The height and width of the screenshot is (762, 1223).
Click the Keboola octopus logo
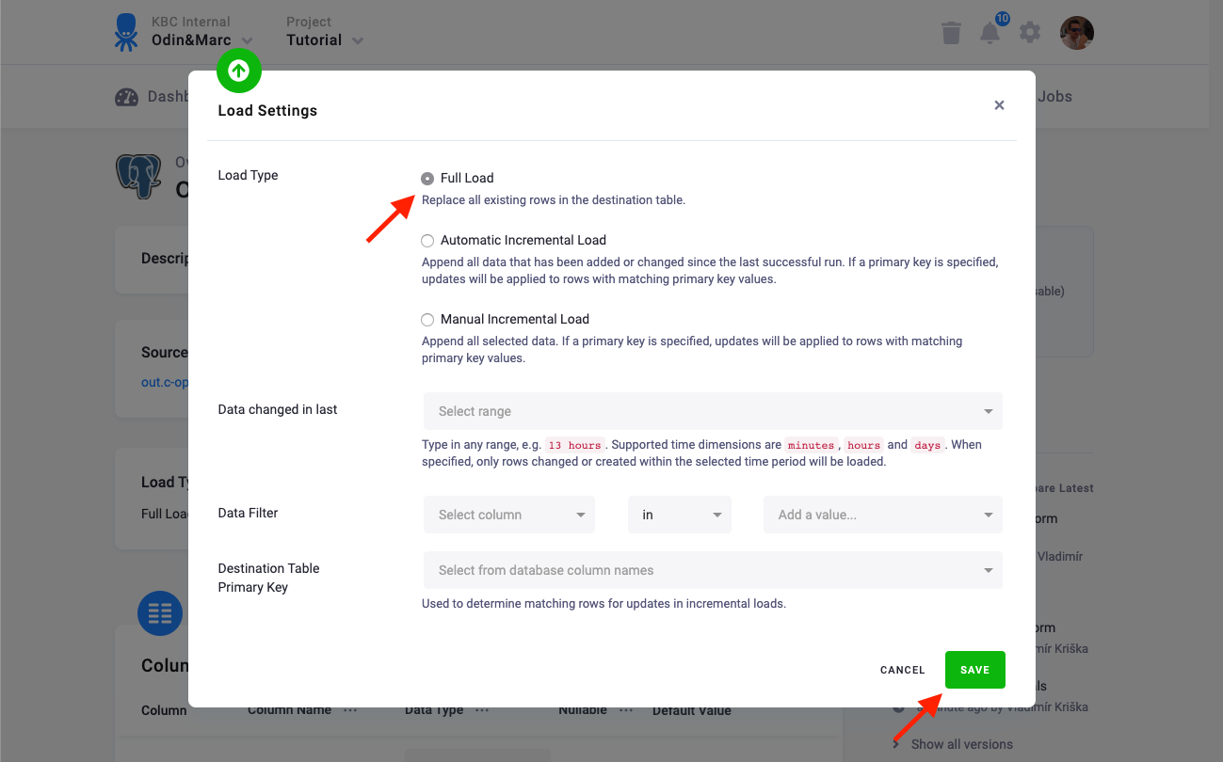click(125, 31)
